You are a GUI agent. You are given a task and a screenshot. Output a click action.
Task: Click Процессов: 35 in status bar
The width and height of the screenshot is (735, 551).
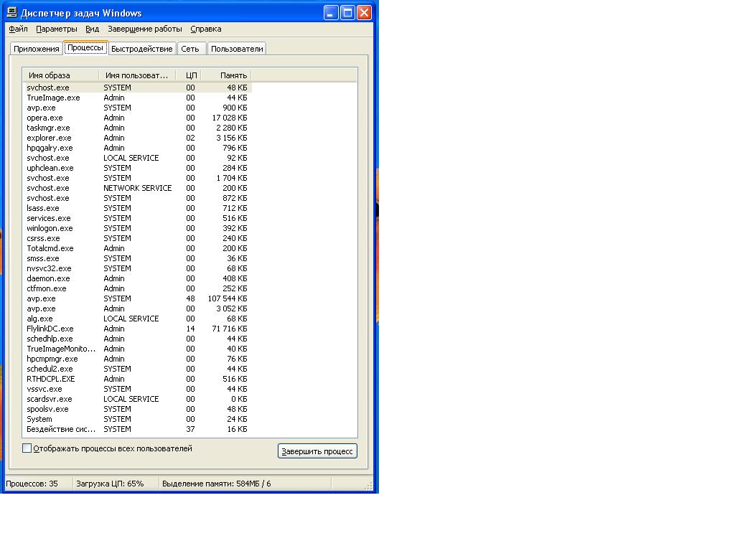point(32,484)
